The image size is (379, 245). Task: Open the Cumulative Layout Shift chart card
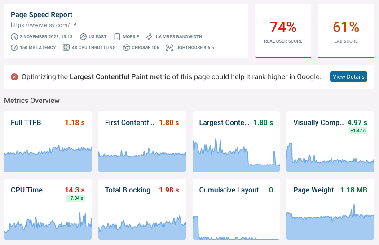click(236, 209)
